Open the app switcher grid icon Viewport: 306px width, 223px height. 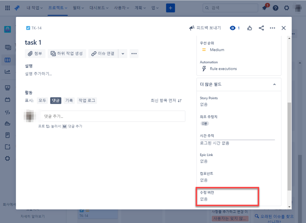(x=7, y=8)
